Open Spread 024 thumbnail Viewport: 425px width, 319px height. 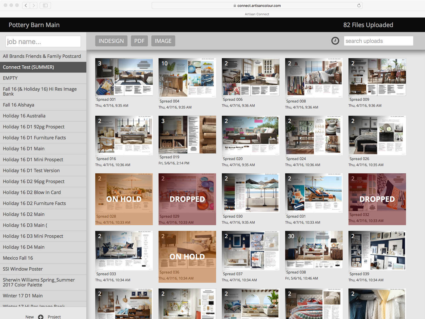tap(314, 135)
